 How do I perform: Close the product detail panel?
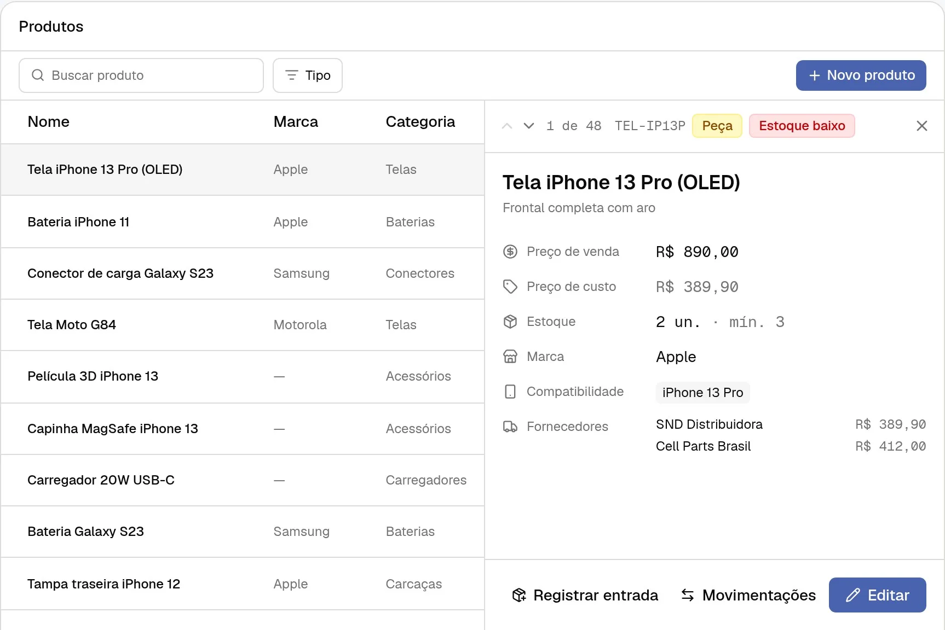point(922,126)
